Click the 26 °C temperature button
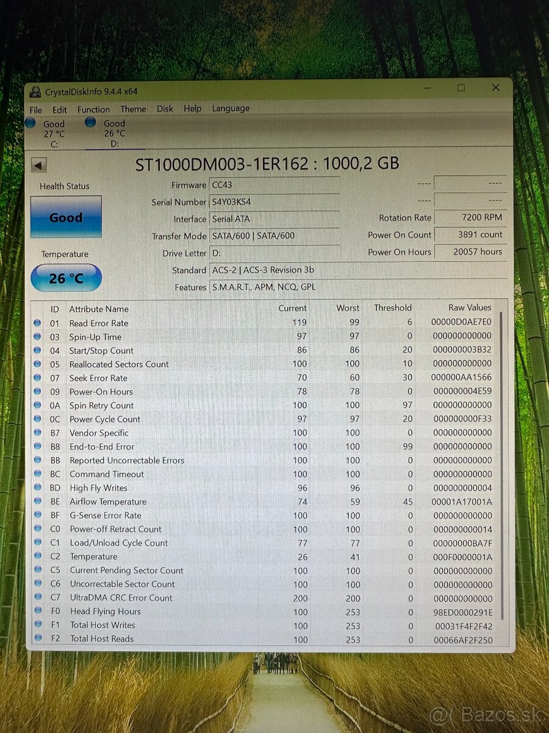Image resolution: width=549 pixels, height=733 pixels. pyautogui.click(x=66, y=278)
